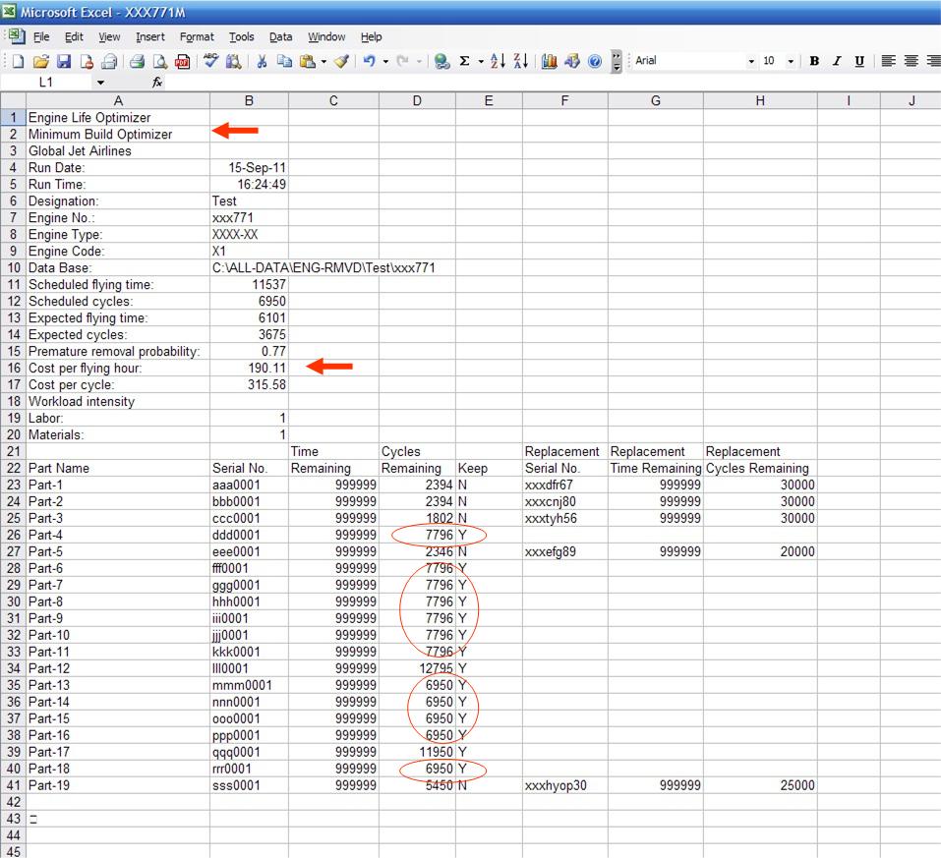Viewport: 941px width, 858px height.
Task: Open the Data menu
Action: [x=281, y=37]
